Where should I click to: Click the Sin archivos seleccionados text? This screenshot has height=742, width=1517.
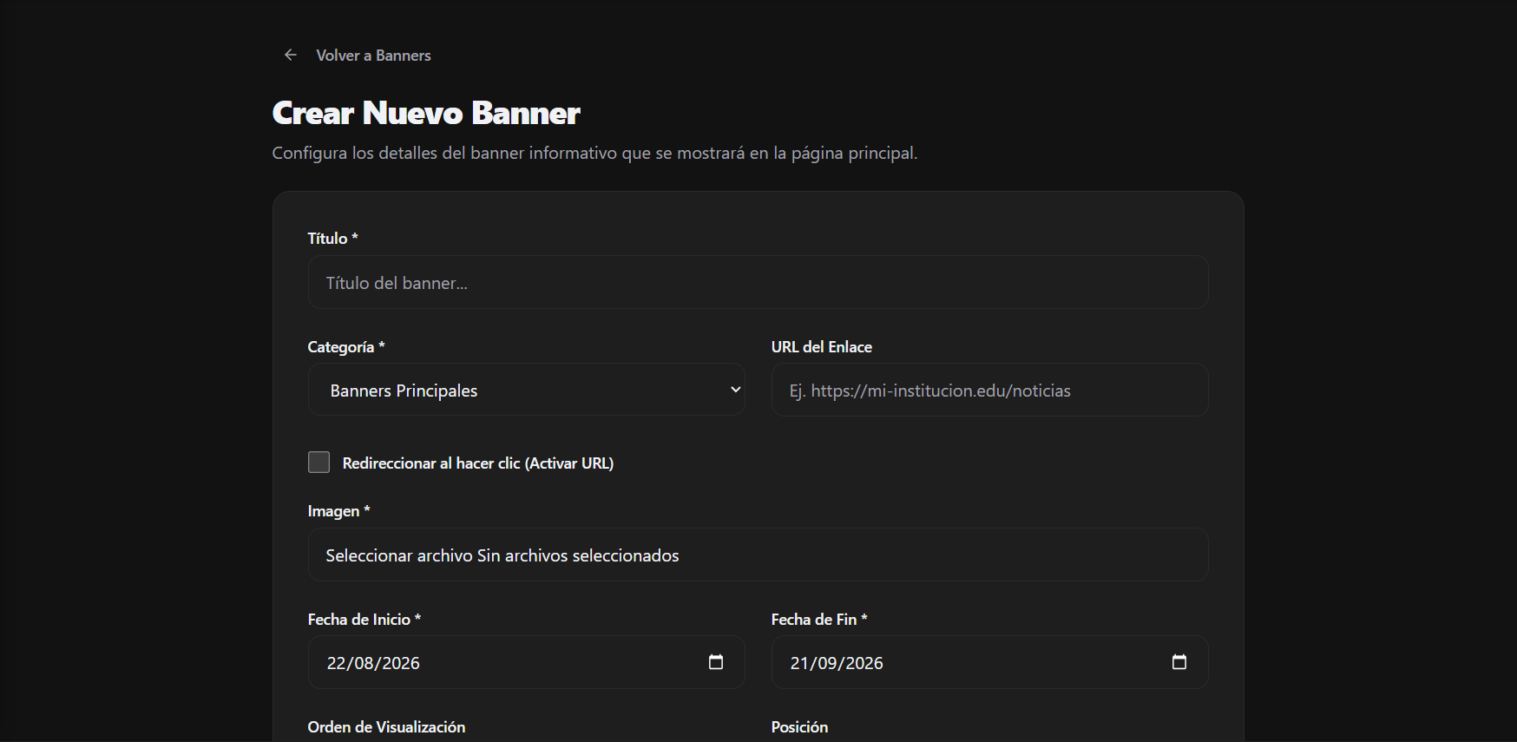pyautogui.click(x=578, y=555)
